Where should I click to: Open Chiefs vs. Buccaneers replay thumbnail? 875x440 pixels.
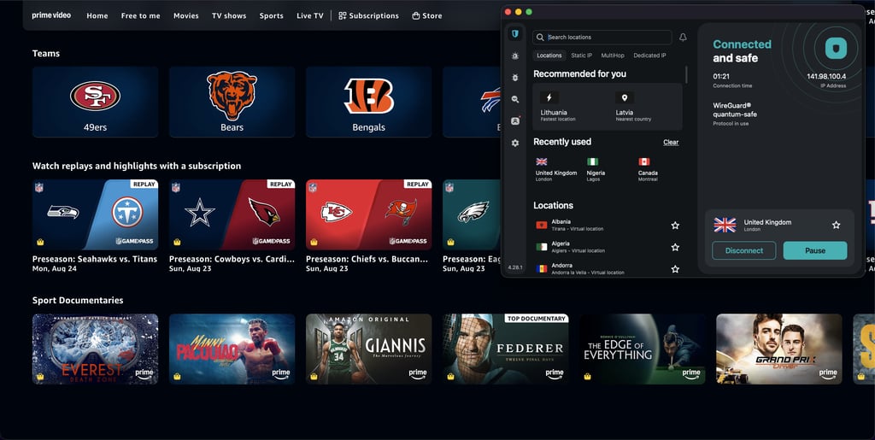pos(368,214)
